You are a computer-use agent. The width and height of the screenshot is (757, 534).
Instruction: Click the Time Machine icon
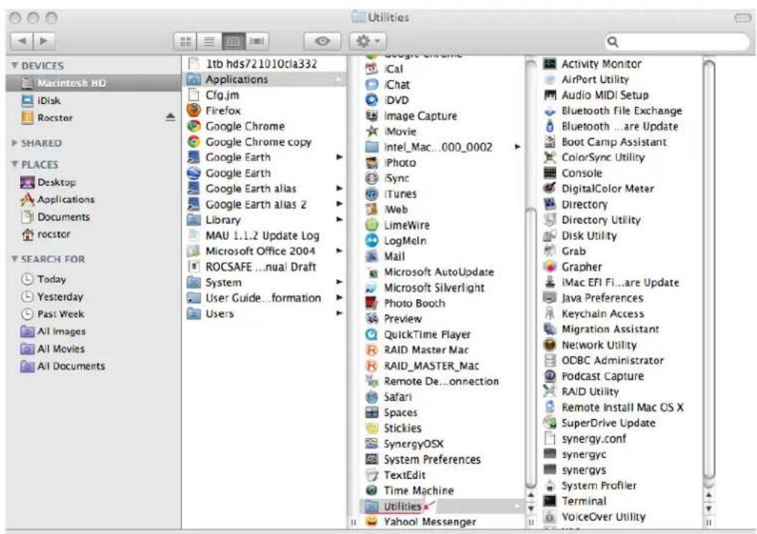pos(371,490)
